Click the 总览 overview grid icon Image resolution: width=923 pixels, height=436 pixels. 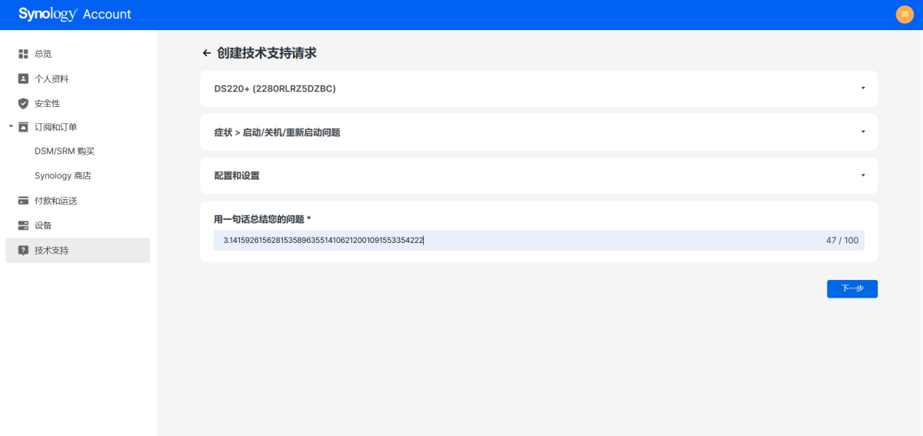click(x=23, y=54)
